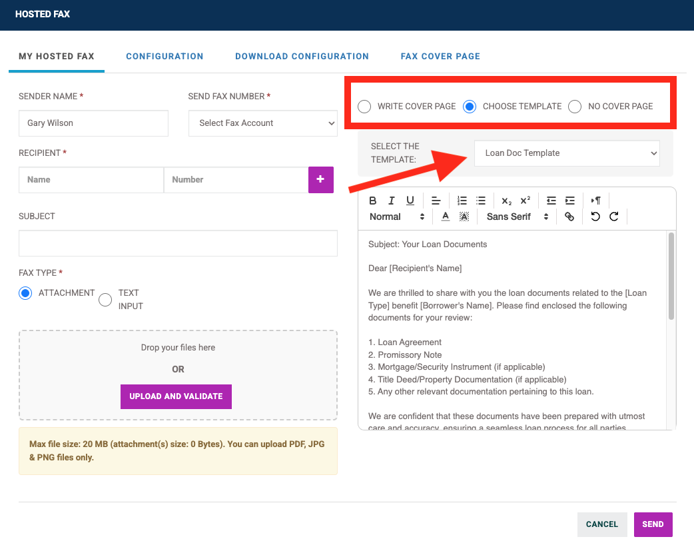
Task: Open the Sans Serif font dropdown
Action: [517, 217]
